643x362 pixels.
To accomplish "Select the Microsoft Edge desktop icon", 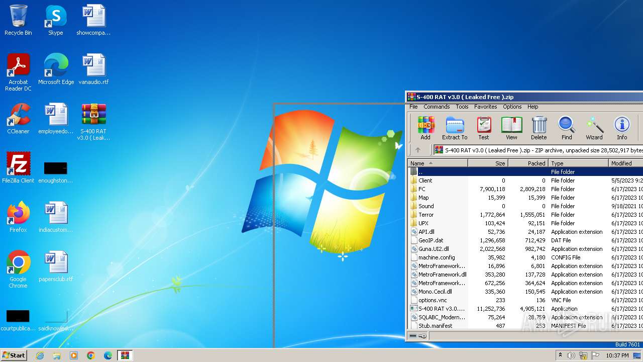I will [x=56, y=70].
